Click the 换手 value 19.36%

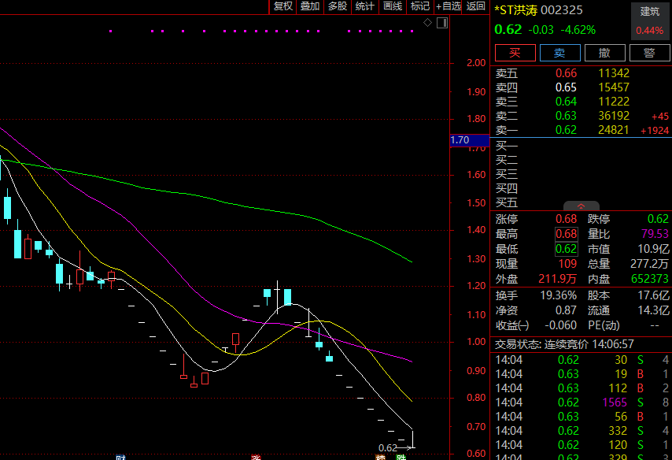[x=559, y=295]
